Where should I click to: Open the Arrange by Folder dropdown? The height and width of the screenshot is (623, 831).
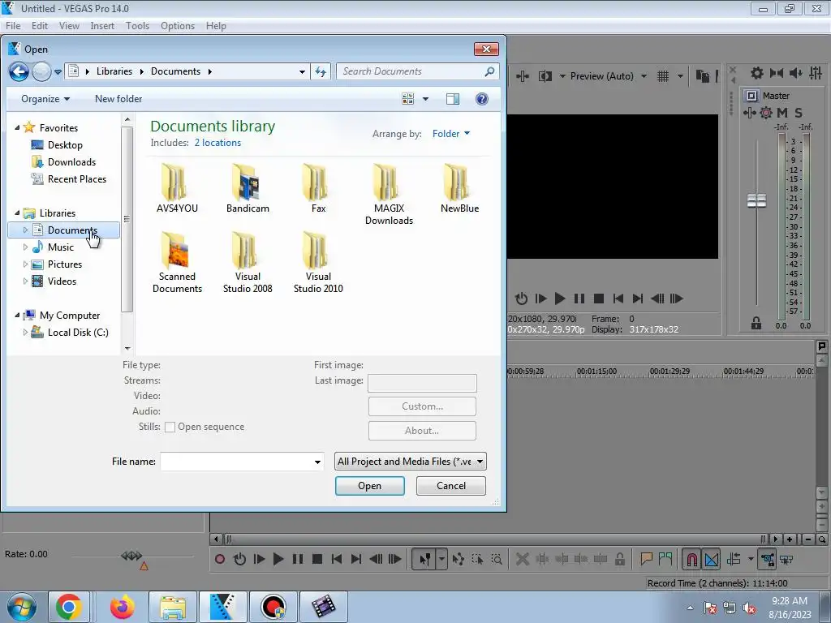coord(451,134)
